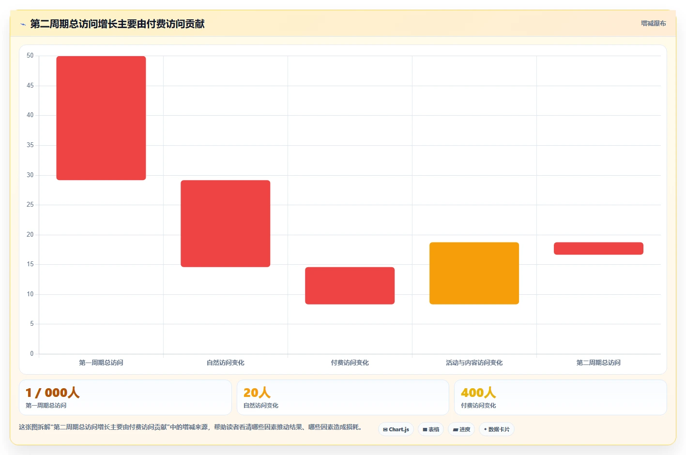Click the 活动与内容访问变化 x-axis label
Screen dimensions: 686x455
(474, 363)
